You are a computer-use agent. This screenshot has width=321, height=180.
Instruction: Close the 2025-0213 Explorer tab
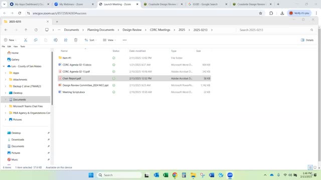(48, 21)
